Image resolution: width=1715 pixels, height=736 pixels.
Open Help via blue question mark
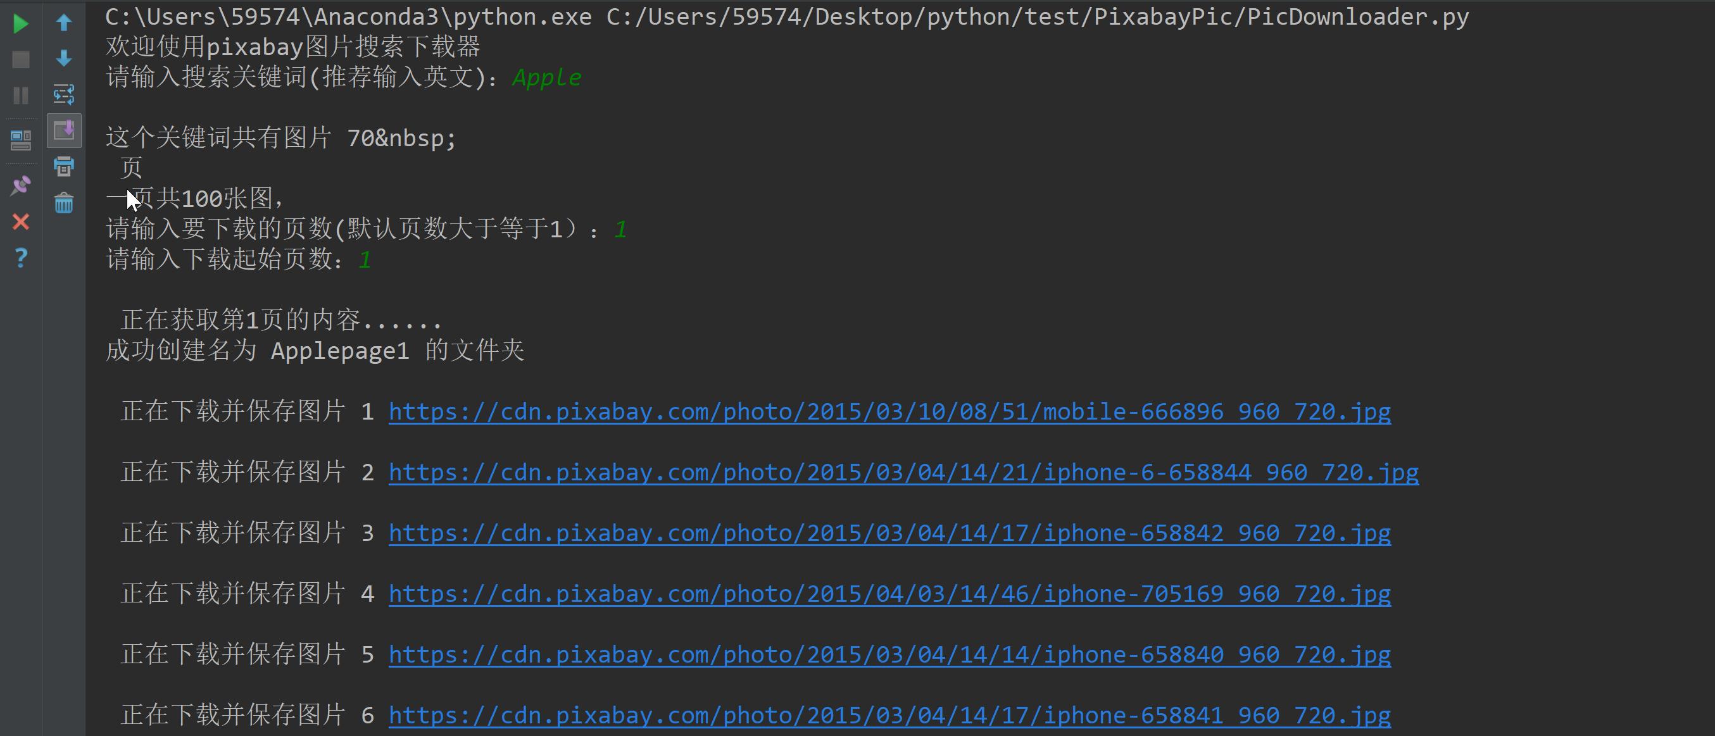click(x=21, y=258)
